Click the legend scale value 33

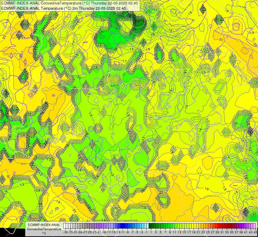(227, 232)
